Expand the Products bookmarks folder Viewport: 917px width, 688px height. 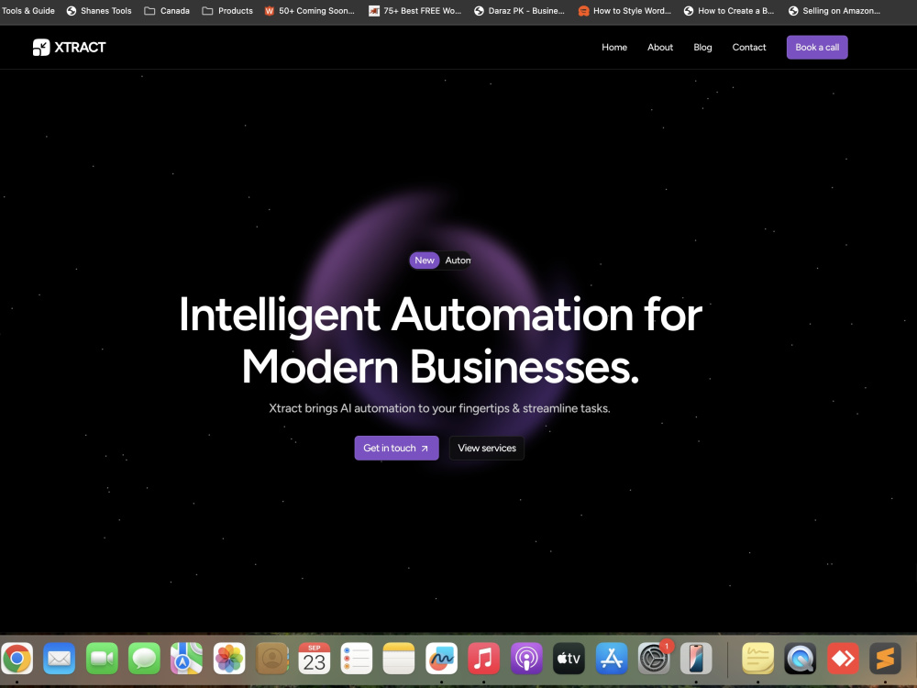227,10
